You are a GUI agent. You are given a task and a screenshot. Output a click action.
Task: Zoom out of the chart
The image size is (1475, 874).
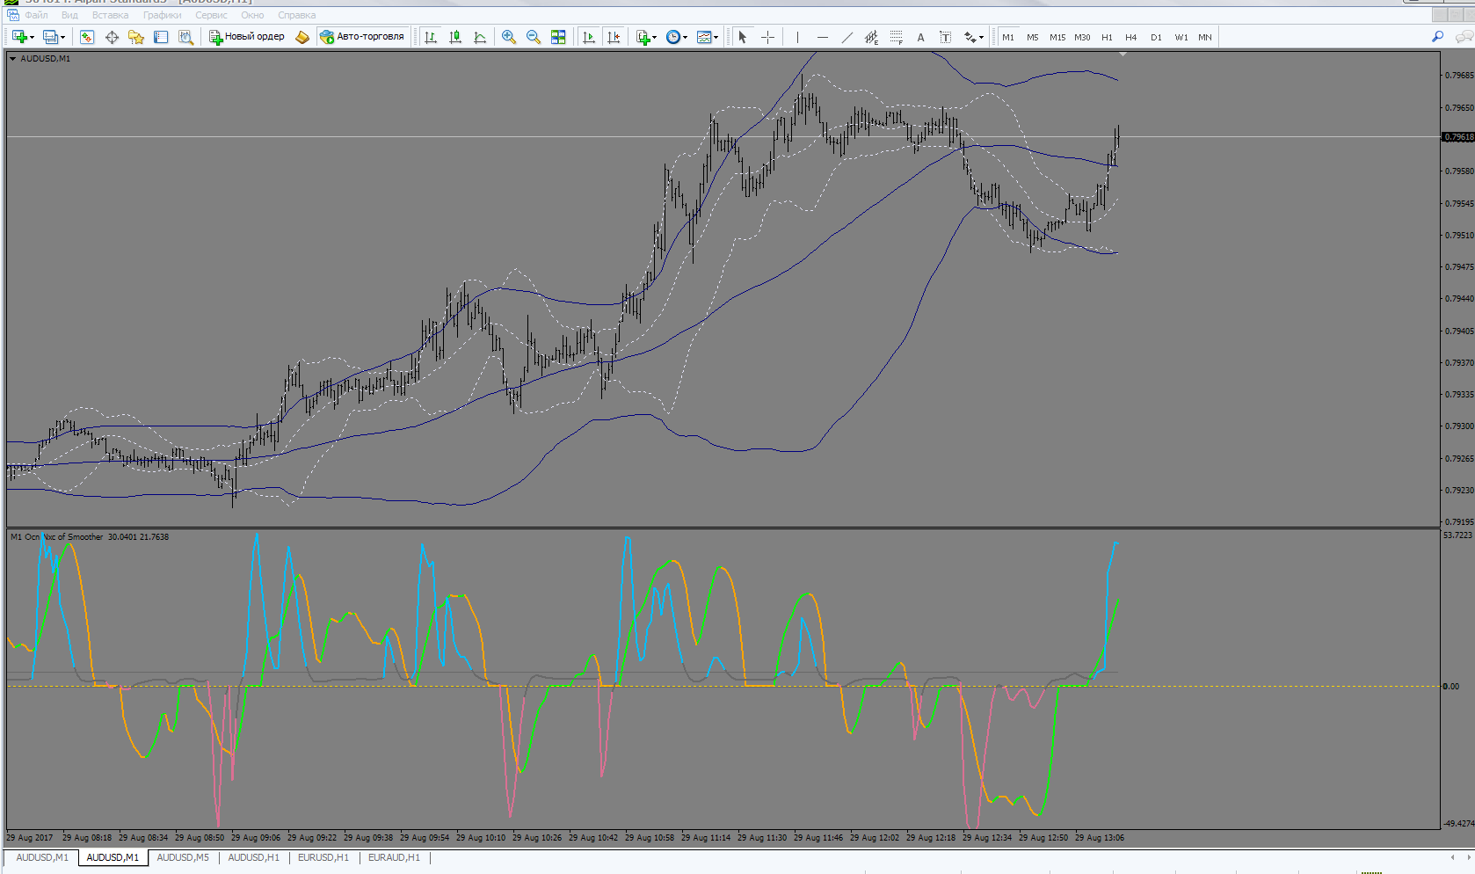click(534, 37)
